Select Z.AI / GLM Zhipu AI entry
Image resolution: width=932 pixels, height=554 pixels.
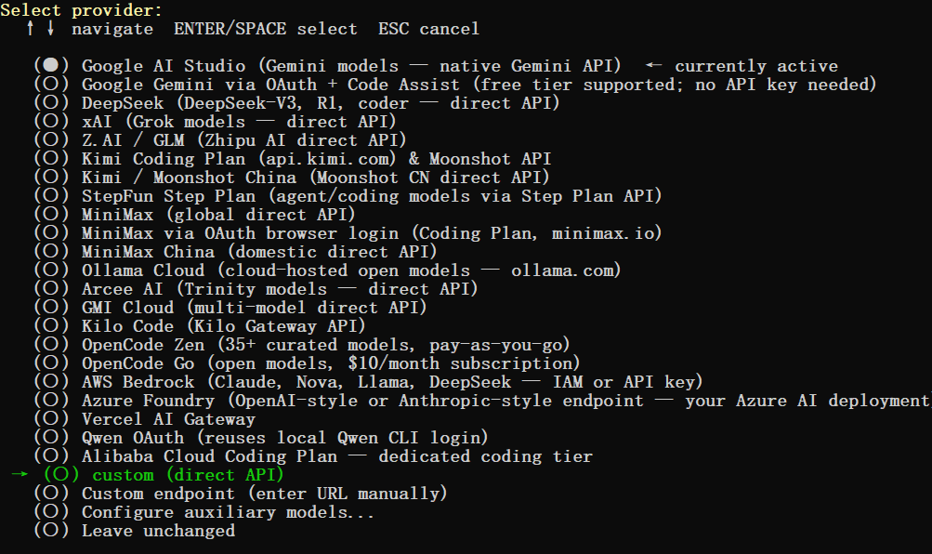click(x=220, y=139)
